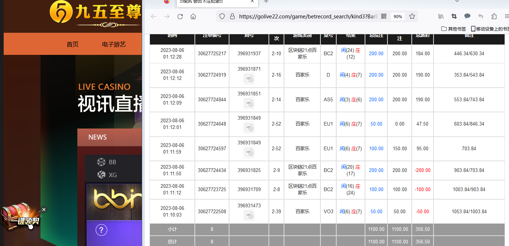Select bet slip number 30627722508
This screenshot has height=246, width=509.
click(x=212, y=212)
